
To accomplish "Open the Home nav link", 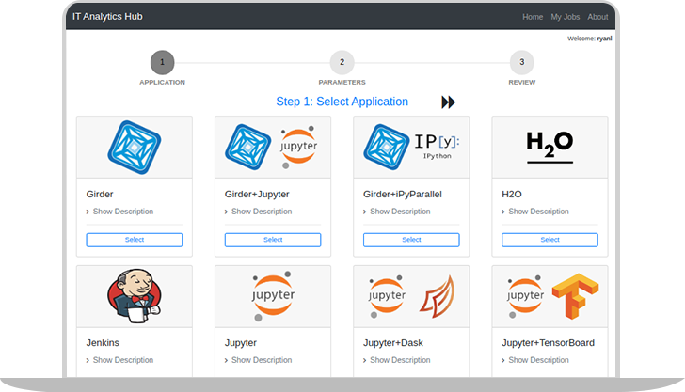I will click(533, 17).
